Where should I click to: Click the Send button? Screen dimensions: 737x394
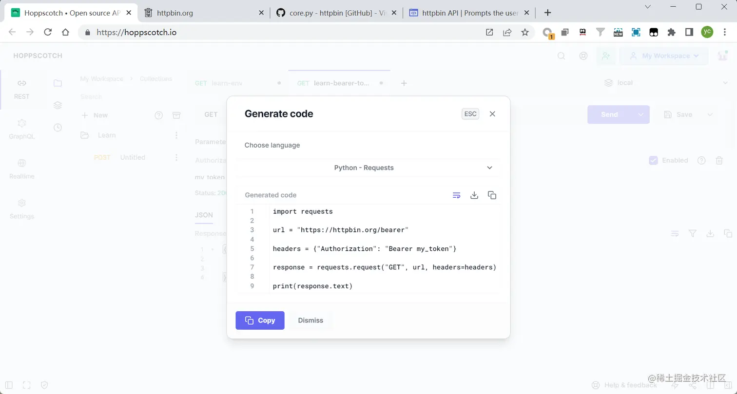pos(609,114)
